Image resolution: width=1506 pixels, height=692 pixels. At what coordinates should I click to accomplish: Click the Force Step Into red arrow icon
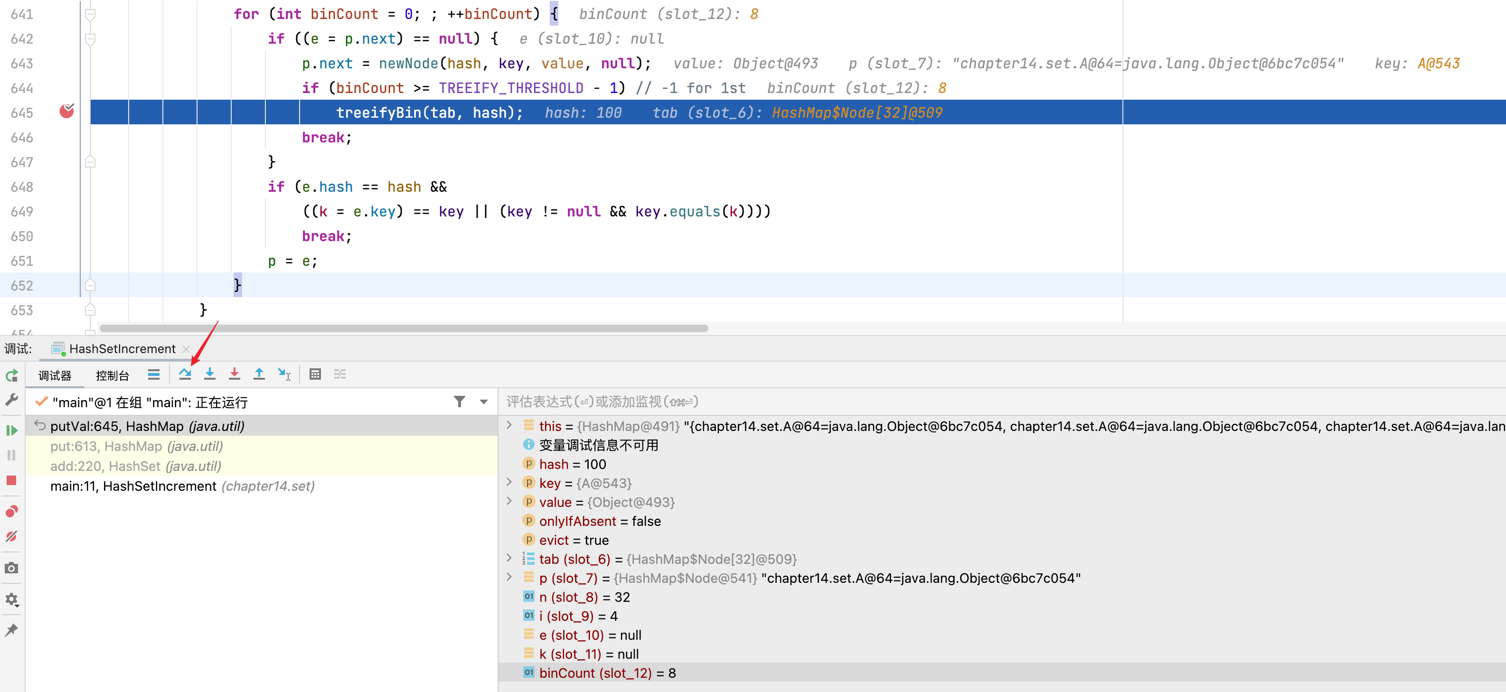coord(234,374)
